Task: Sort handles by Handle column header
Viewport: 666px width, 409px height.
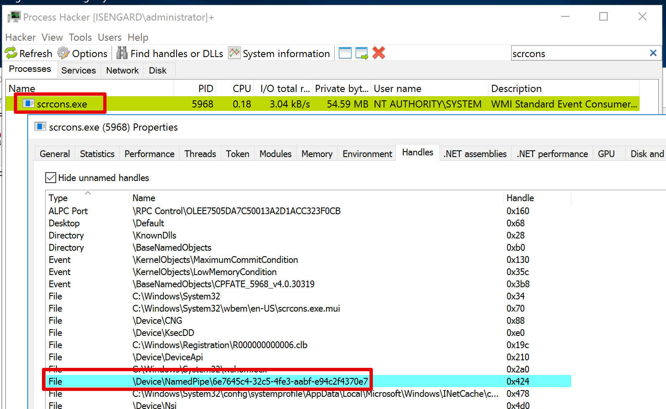Action: [x=537, y=198]
